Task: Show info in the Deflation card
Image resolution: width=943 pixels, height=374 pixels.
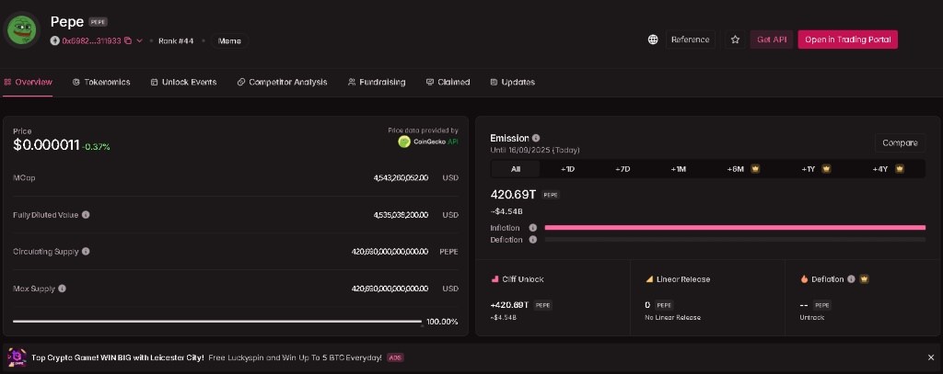Action: pyautogui.click(x=850, y=279)
